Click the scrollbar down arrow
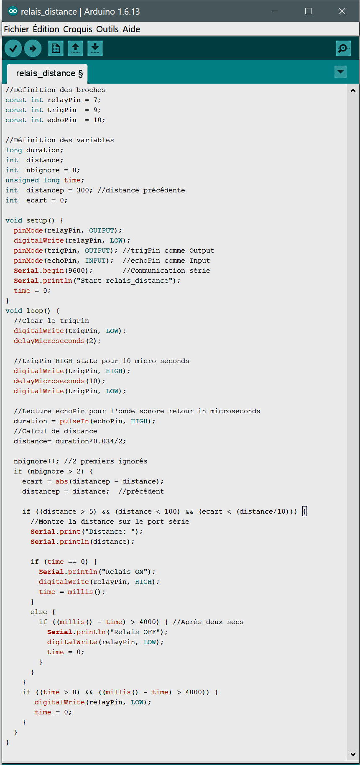This screenshot has height=765, width=360. click(353, 754)
